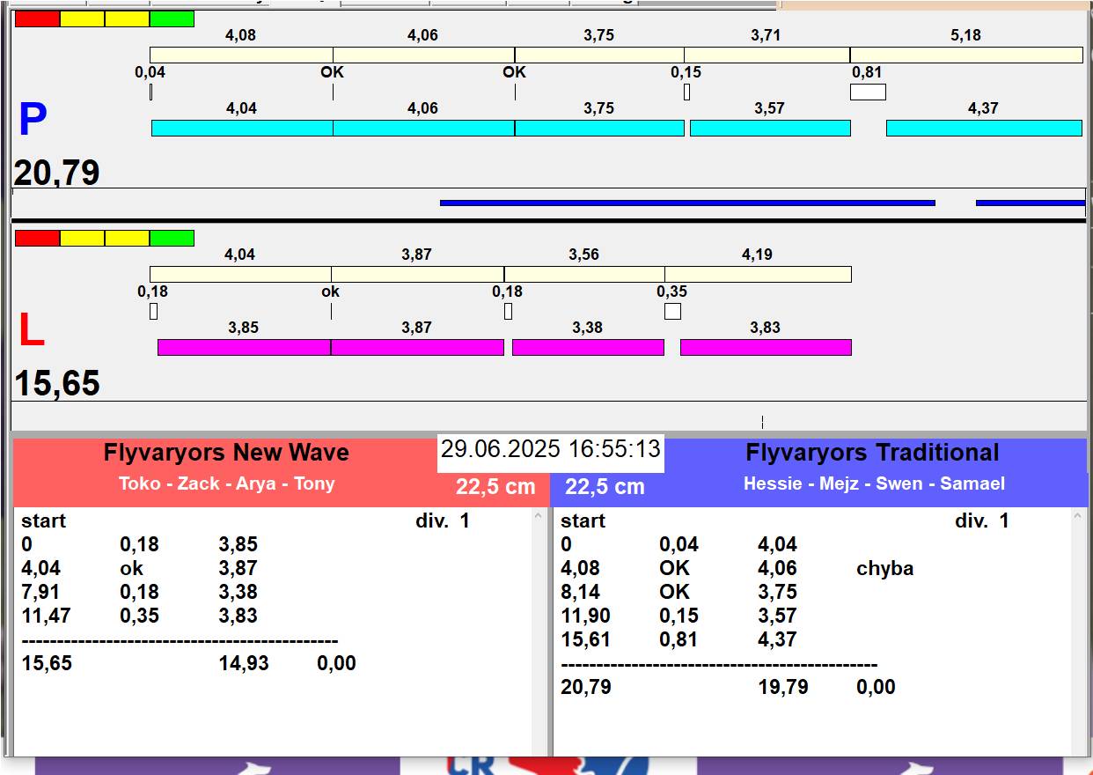Select the red L lane letter
The image size is (1093, 775).
pos(32,331)
